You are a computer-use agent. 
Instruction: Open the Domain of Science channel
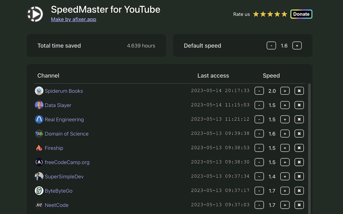coord(66,134)
